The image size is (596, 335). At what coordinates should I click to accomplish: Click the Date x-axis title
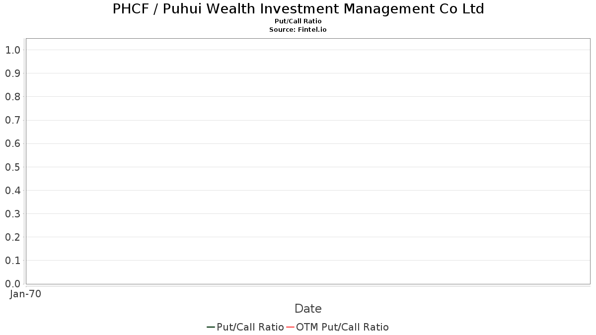308,309
